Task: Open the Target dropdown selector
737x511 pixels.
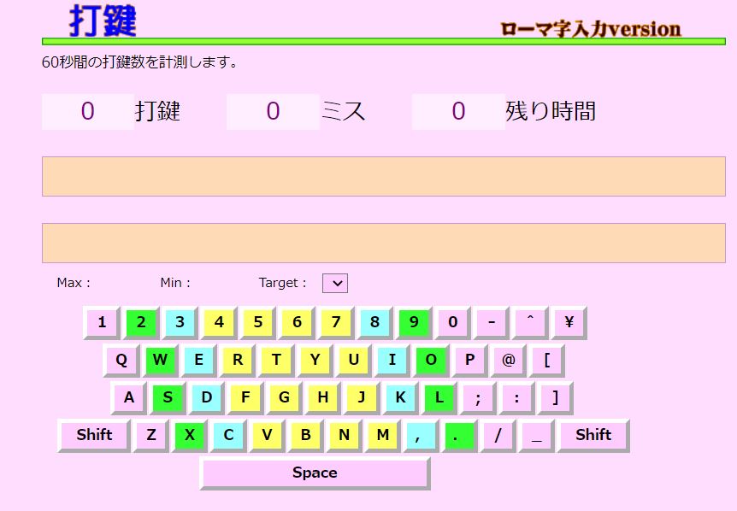Action: (x=334, y=283)
